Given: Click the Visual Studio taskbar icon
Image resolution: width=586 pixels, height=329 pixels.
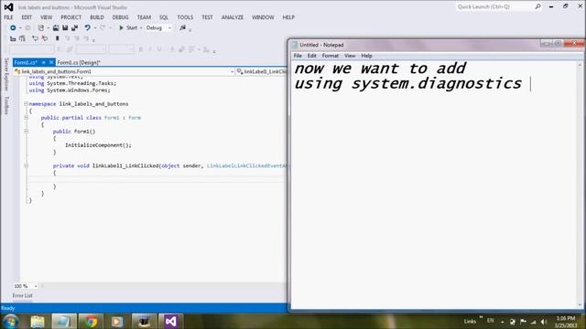Looking at the screenshot, I should pos(171,321).
